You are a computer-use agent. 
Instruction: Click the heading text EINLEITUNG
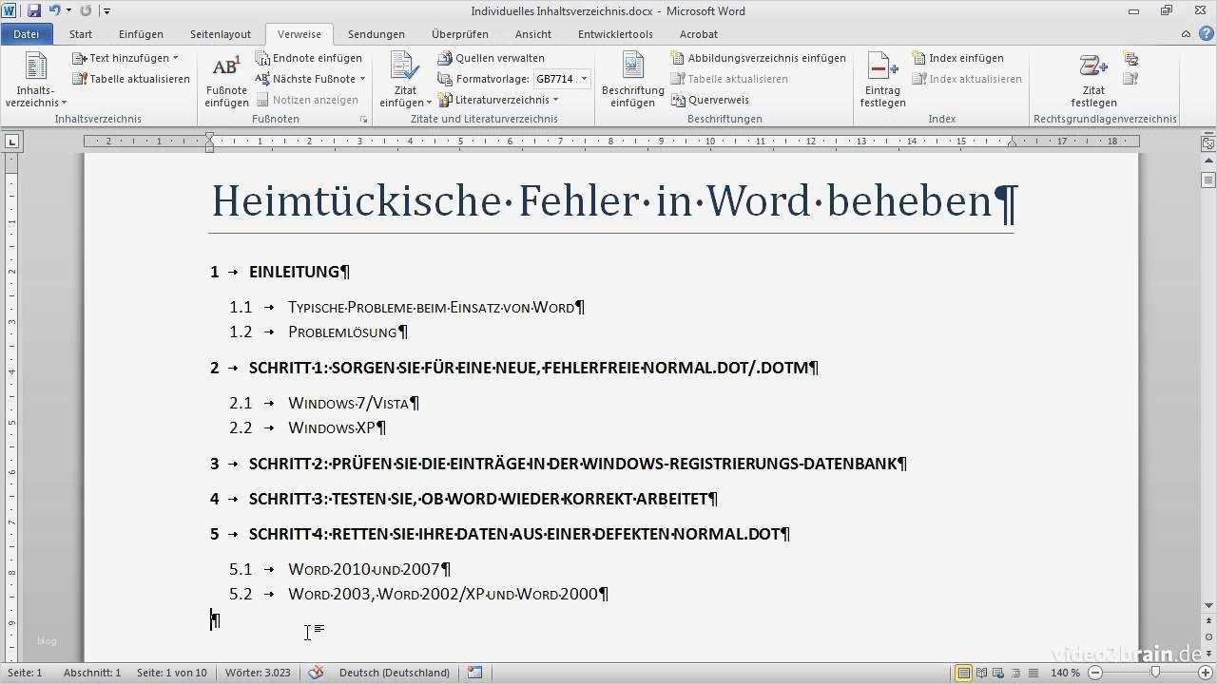295,272
